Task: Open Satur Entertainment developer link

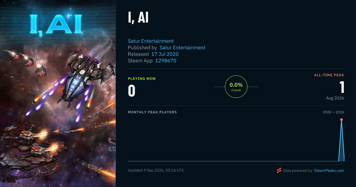Action: pos(151,41)
